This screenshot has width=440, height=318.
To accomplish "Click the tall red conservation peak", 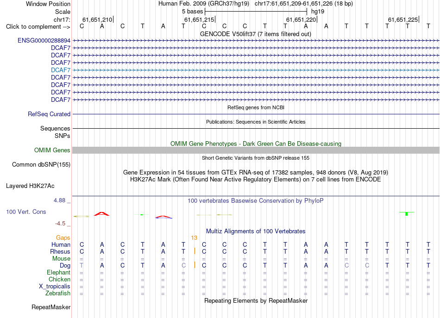I will [101, 214].
